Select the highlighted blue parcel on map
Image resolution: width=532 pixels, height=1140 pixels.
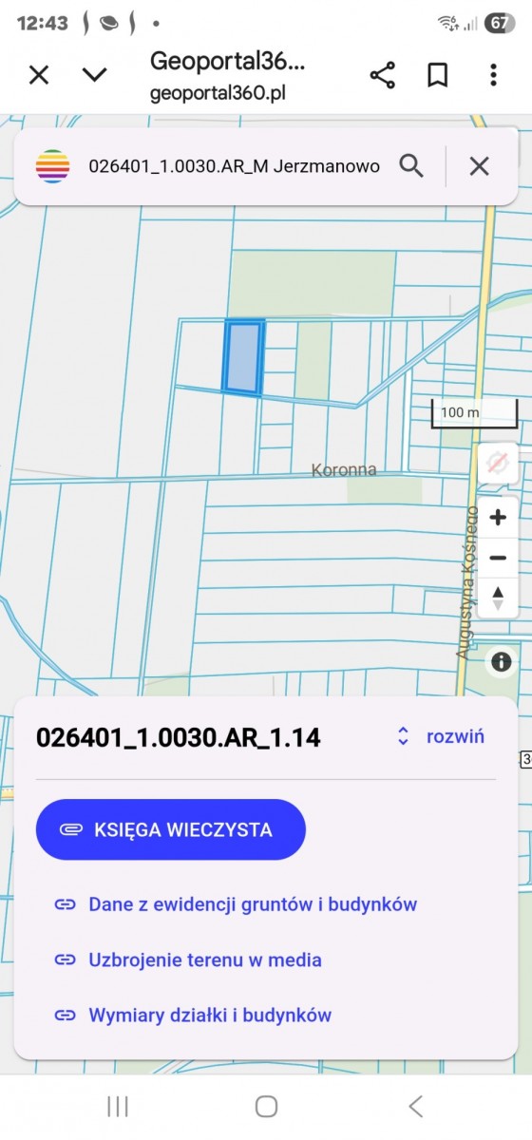[243, 357]
